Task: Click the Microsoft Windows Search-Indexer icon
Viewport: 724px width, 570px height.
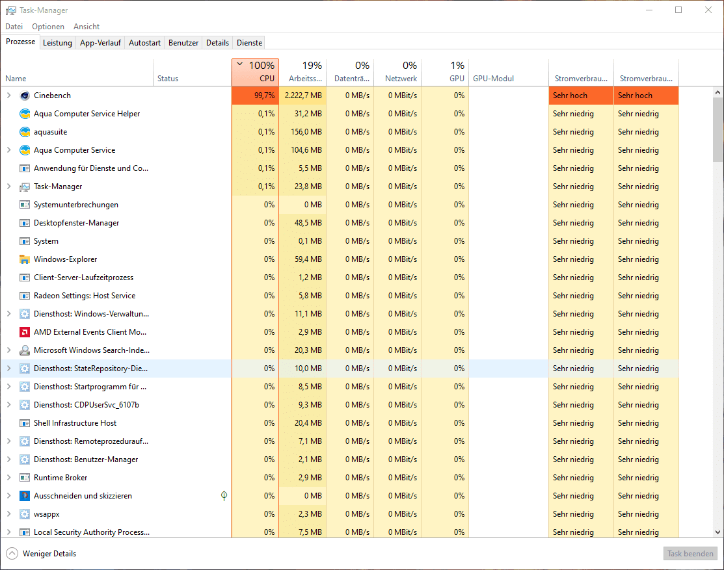Action: tap(25, 350)
